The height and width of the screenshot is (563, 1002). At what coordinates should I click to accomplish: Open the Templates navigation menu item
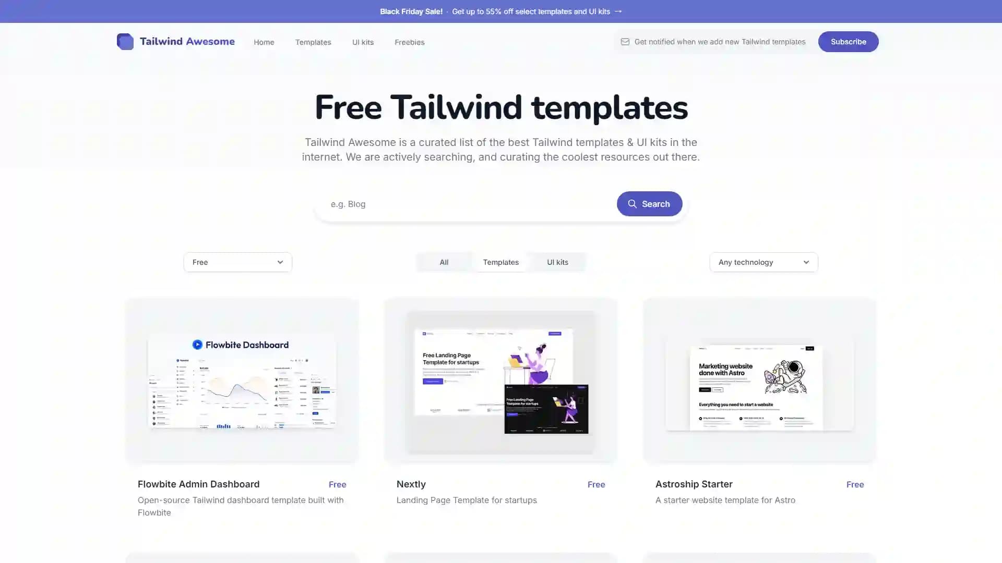(313, 42)
